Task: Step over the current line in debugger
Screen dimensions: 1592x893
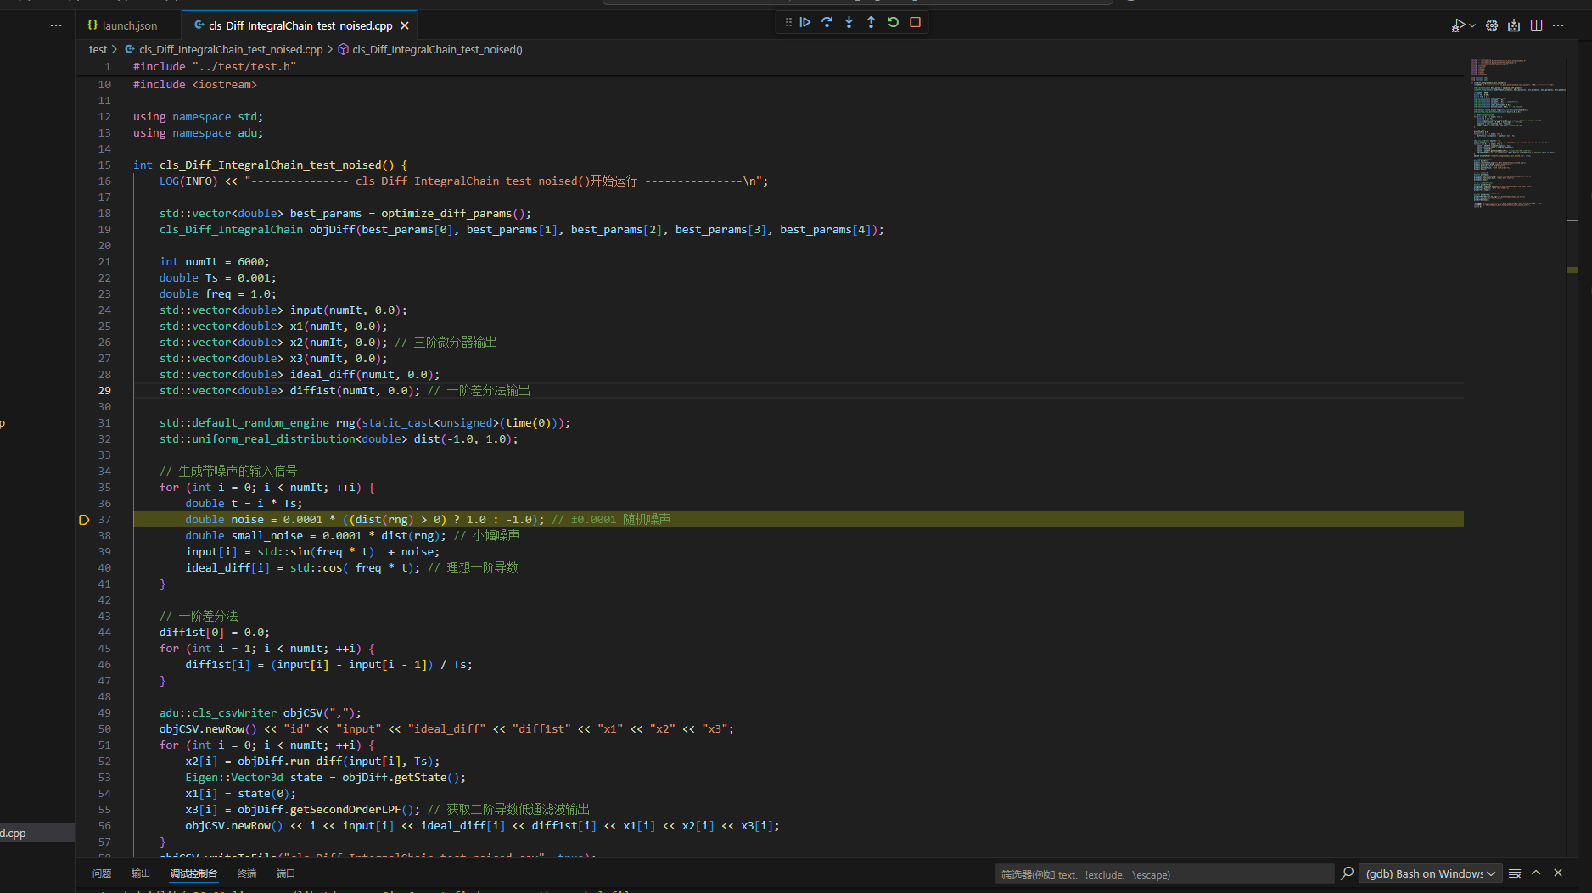Action: point(827,22)
